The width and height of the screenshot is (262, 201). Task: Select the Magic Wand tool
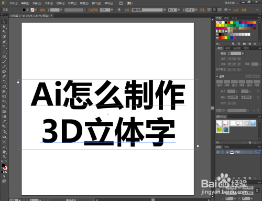tap(4, 31)
